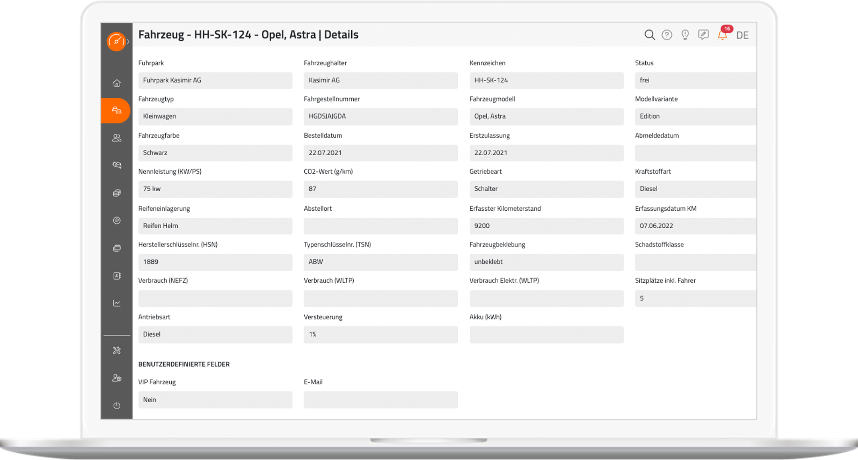Open the parking section P icon
The height and width of the screenshot is (460, 858).
click(x=116, y=220)
